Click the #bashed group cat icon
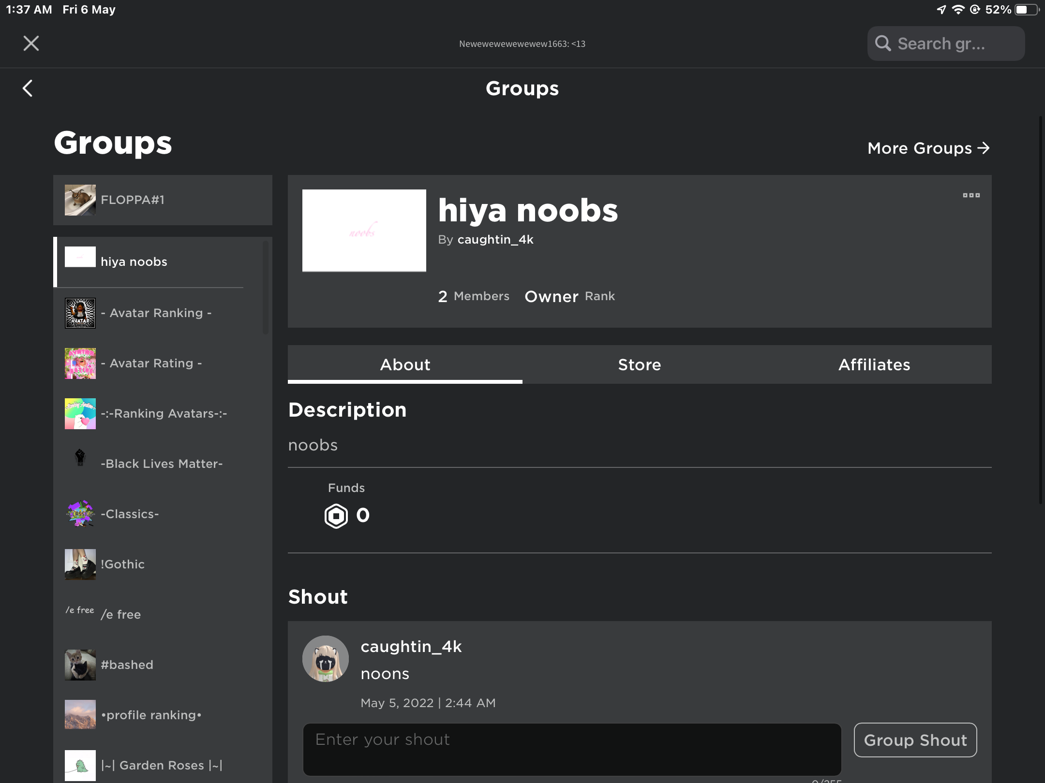This screenshot has height=783, width=1045. (80, 665)
